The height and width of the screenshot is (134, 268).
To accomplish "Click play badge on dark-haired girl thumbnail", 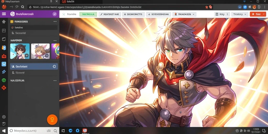I will (26, 55).
